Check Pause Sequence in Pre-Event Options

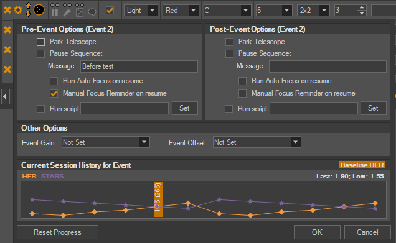tap(40, 53)
